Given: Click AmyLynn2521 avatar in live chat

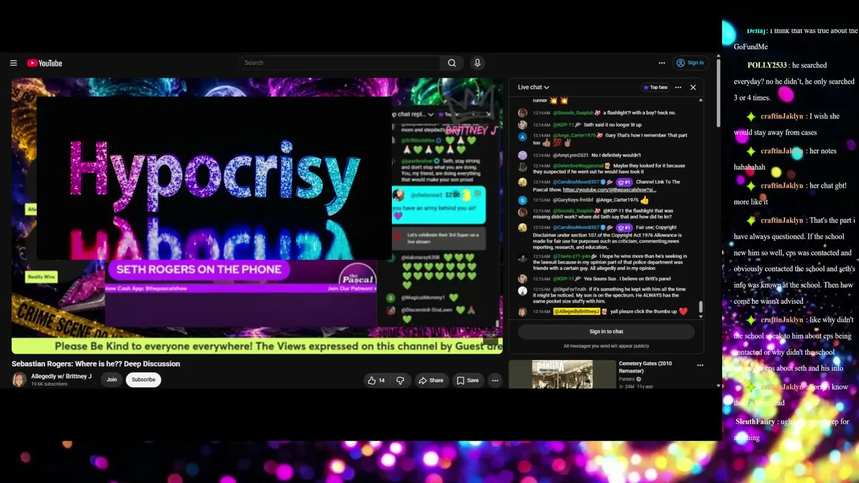Looking at the screenshot, I should (x=523, y=155).
